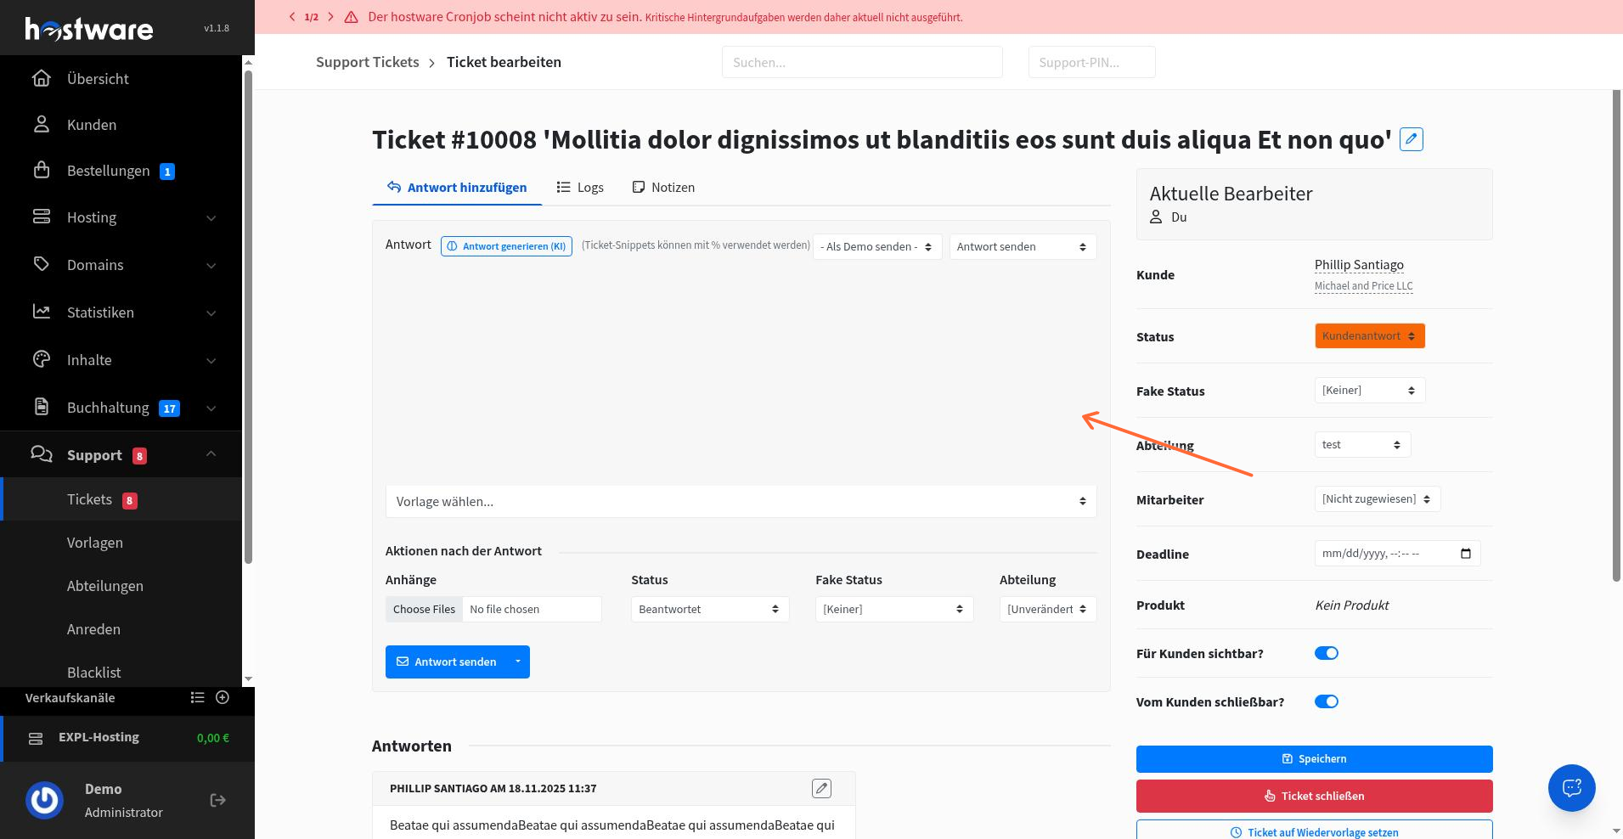
Task: Click blue Antwort senden button
Action: tap(446, 662)
